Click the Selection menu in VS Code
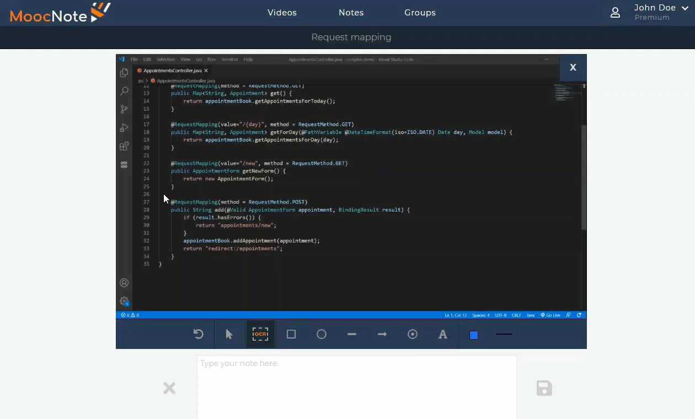 tap(165, 59)
